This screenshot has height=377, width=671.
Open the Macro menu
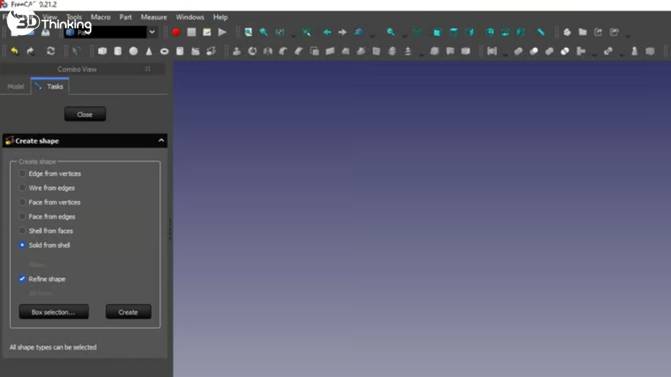(x=101, y=17)
